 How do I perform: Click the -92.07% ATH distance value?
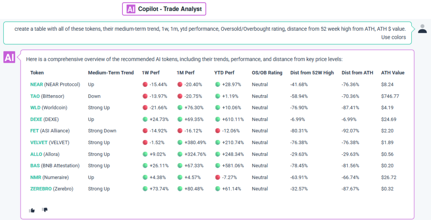tap(351, 131)
